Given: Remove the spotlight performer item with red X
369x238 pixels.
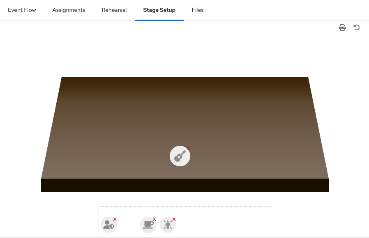Looking at the screenshot, I should click(174, 219).
